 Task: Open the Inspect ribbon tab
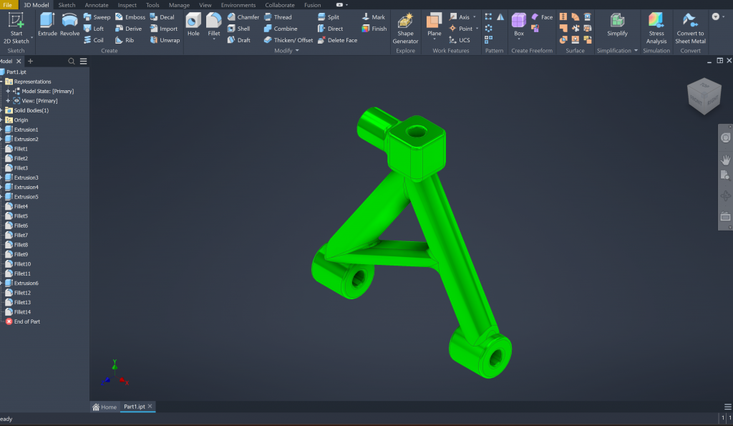pyautogui.click(x=127, y=5)
